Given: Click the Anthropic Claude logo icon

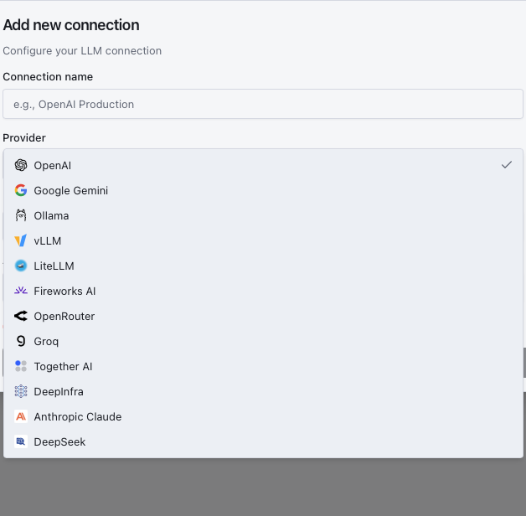Looking at the screenshot, I should (x=21, y=416).
